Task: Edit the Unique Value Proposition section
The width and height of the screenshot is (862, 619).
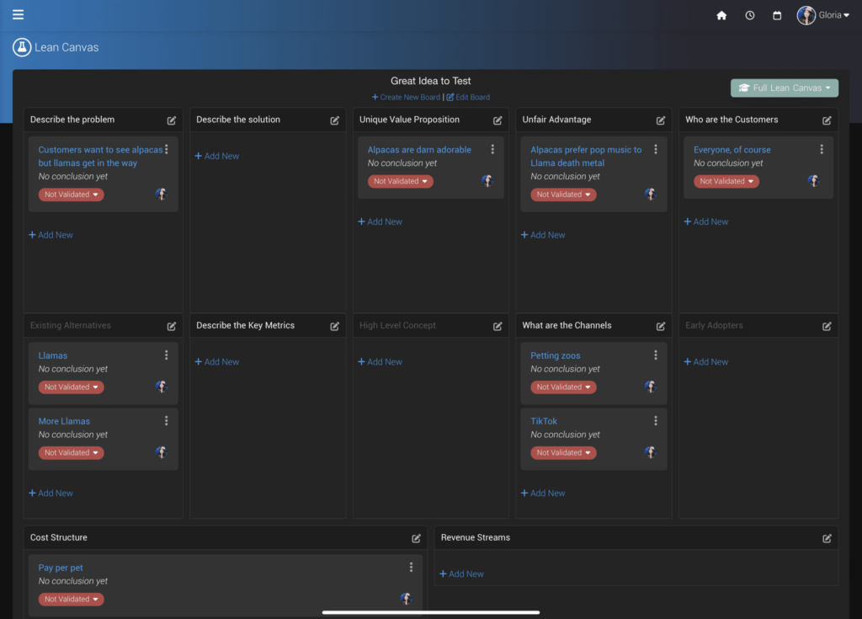Action: (498, 120)
